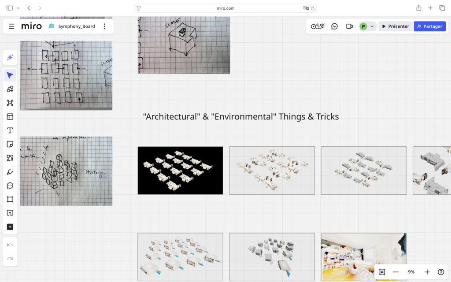Select the Sticky note tool

point(10,144)
